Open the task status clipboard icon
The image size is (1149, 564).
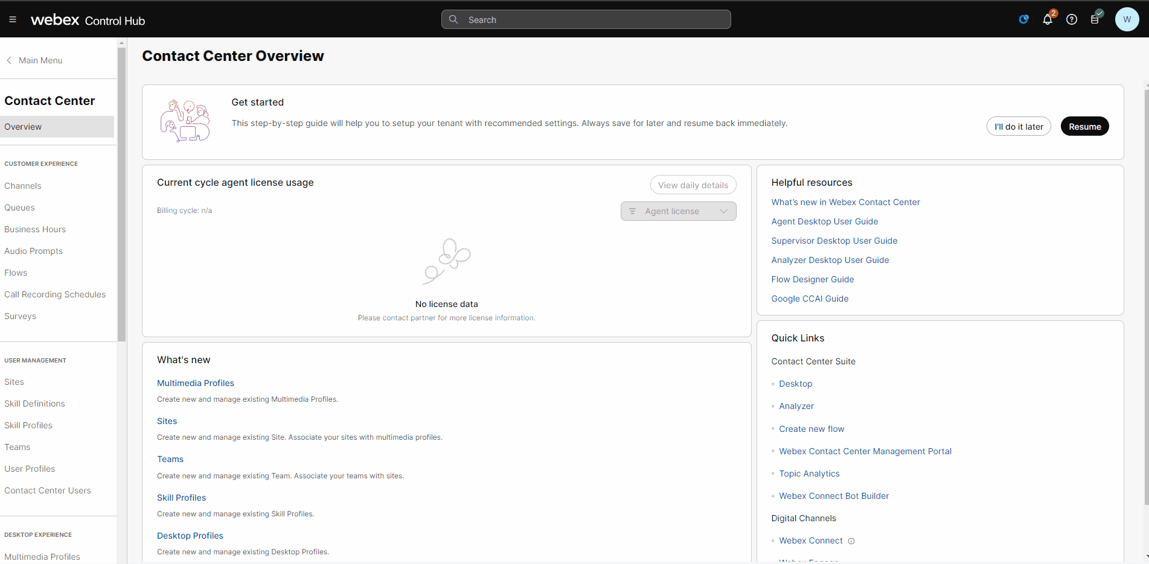point(1095,19)
